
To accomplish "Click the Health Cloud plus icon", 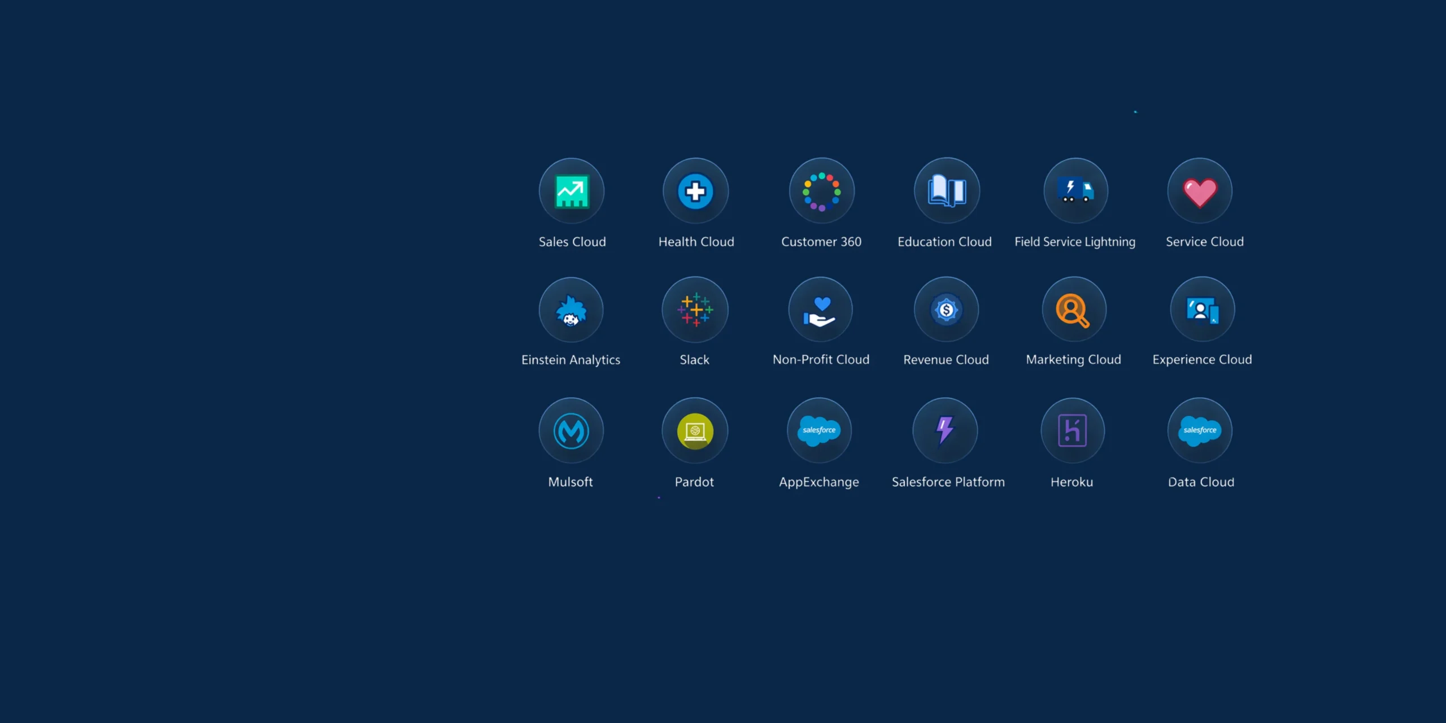I will (x=695, y=191).
